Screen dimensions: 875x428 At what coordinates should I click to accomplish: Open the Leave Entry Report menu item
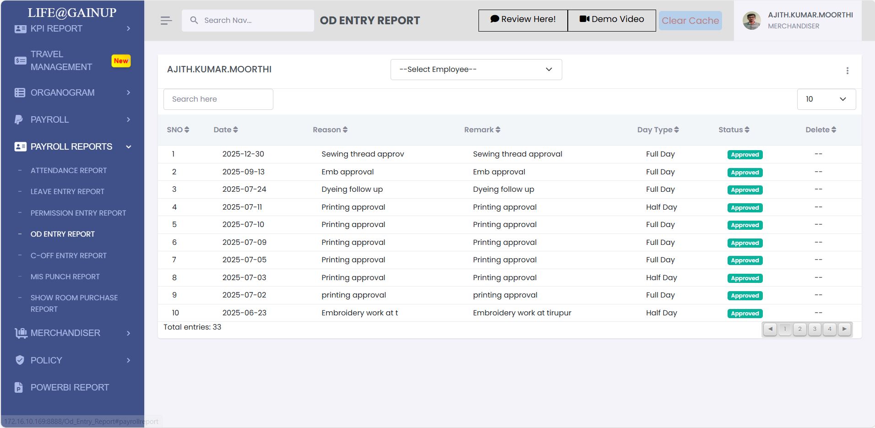pos(67,192)
